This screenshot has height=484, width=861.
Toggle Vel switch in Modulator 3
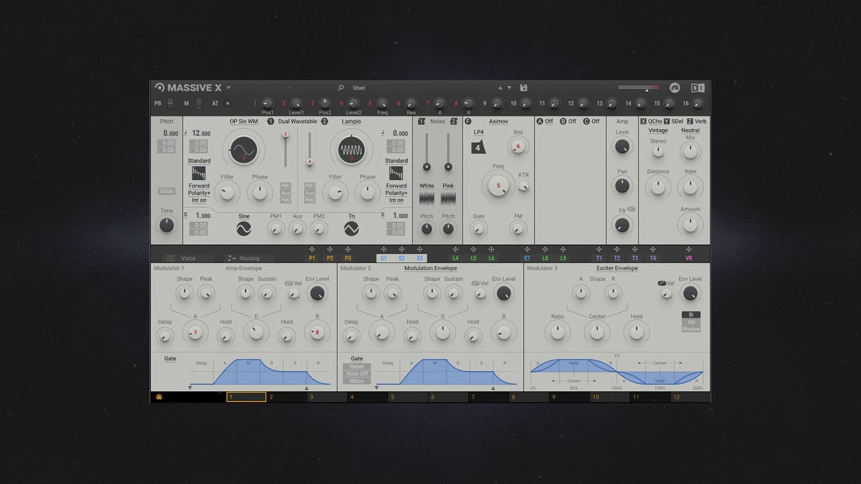pos(662,284)
